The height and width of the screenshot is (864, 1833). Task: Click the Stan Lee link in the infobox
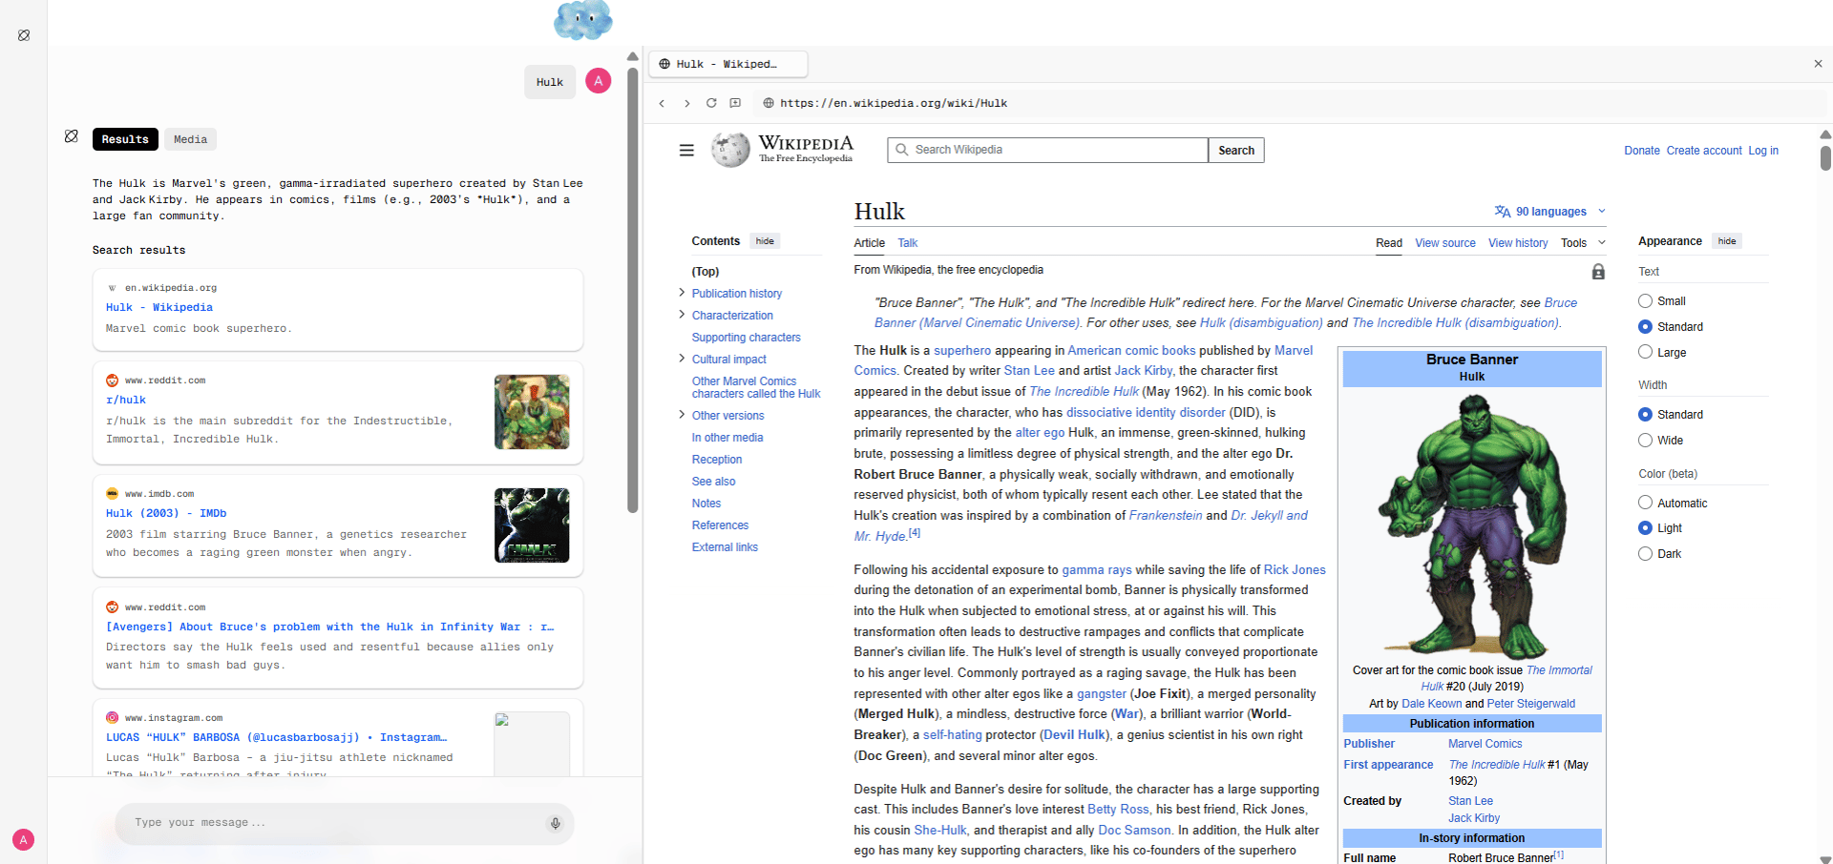point(1470,801)
